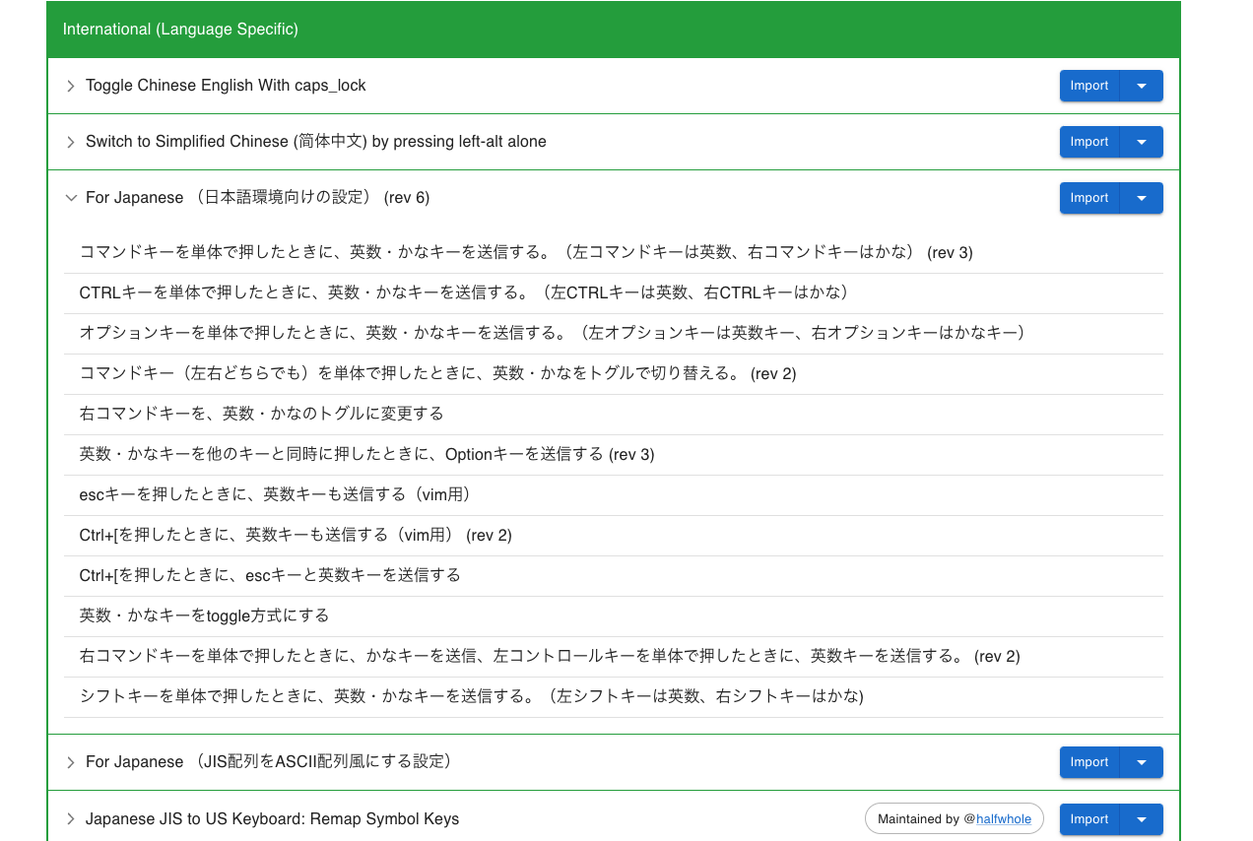The image size is (1253, 841).
Task: Import Japanese JIS to US Keyboard rule
Action: 1089,819
